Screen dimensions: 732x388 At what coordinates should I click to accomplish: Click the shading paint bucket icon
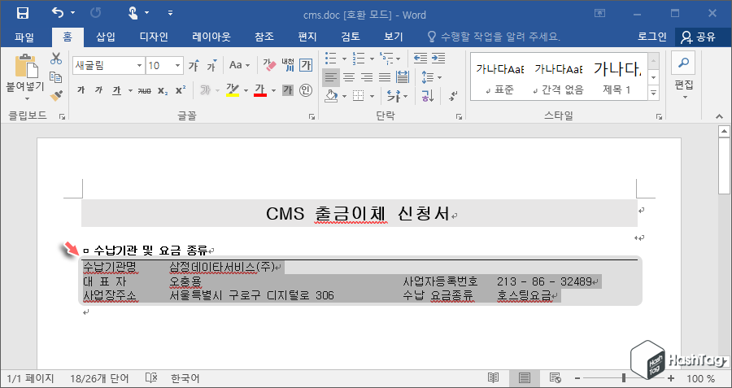coord(331,96)
